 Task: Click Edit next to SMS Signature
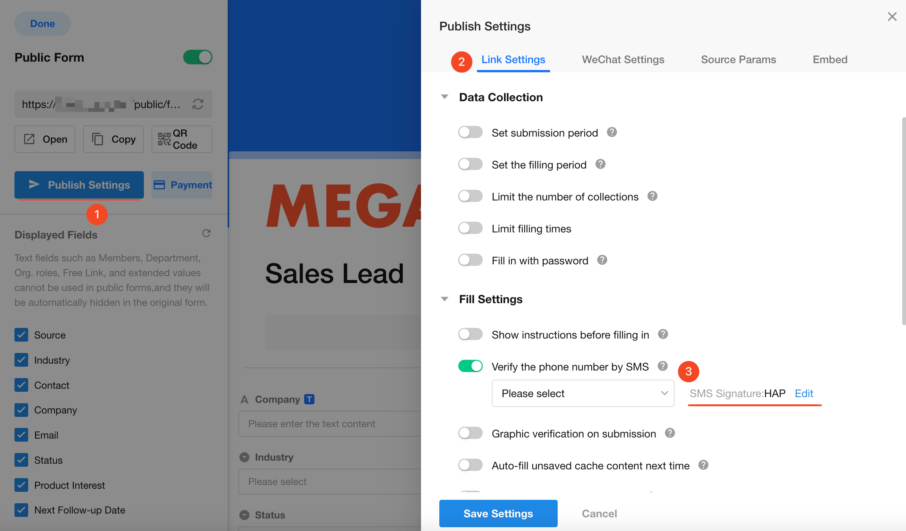click(804, 393)
